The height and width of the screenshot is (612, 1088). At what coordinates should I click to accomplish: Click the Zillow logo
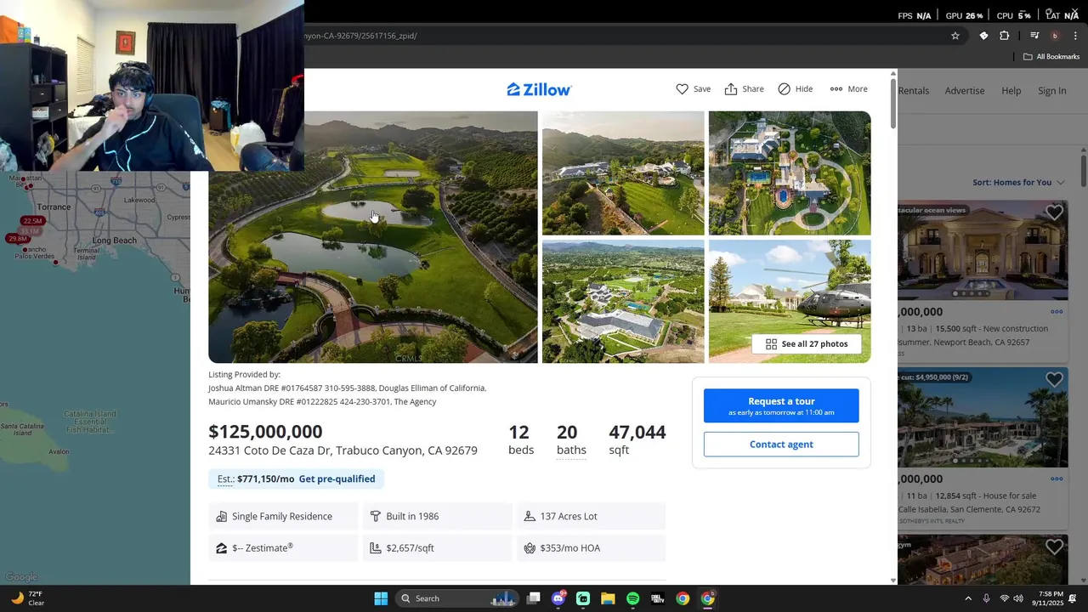(540, 89)
